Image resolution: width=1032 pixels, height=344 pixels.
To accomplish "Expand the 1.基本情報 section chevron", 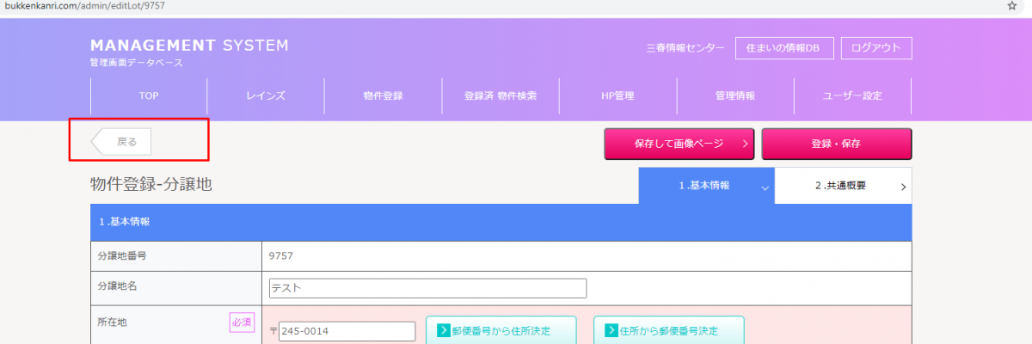I will (765, 187).
